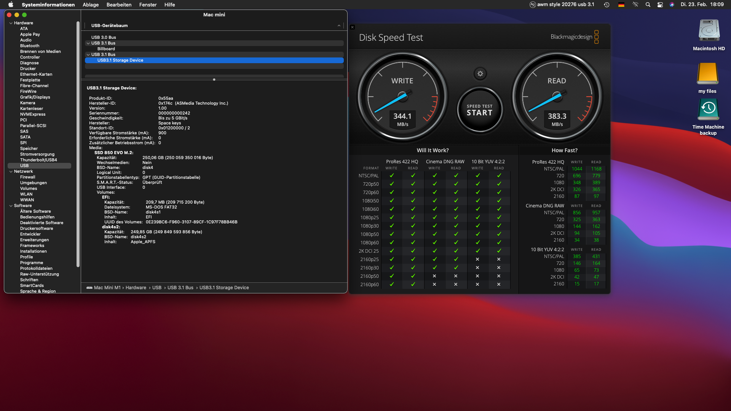This screenshot has height=411, width=731.
Task: Open Disk Speed Test settings gear
Action: pos(480,74)
